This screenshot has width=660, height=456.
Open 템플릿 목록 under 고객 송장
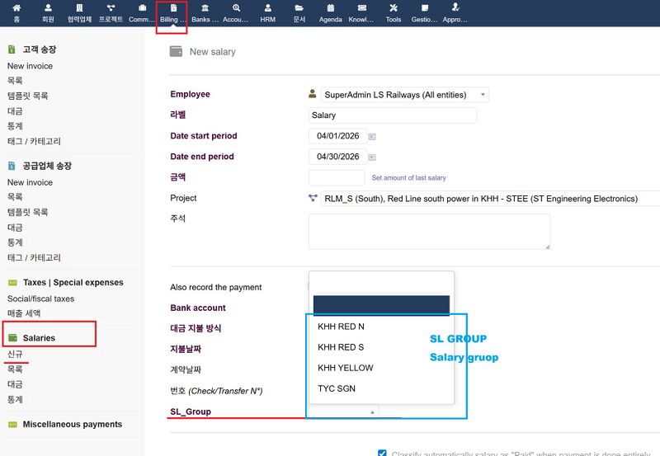pos(28,96)
